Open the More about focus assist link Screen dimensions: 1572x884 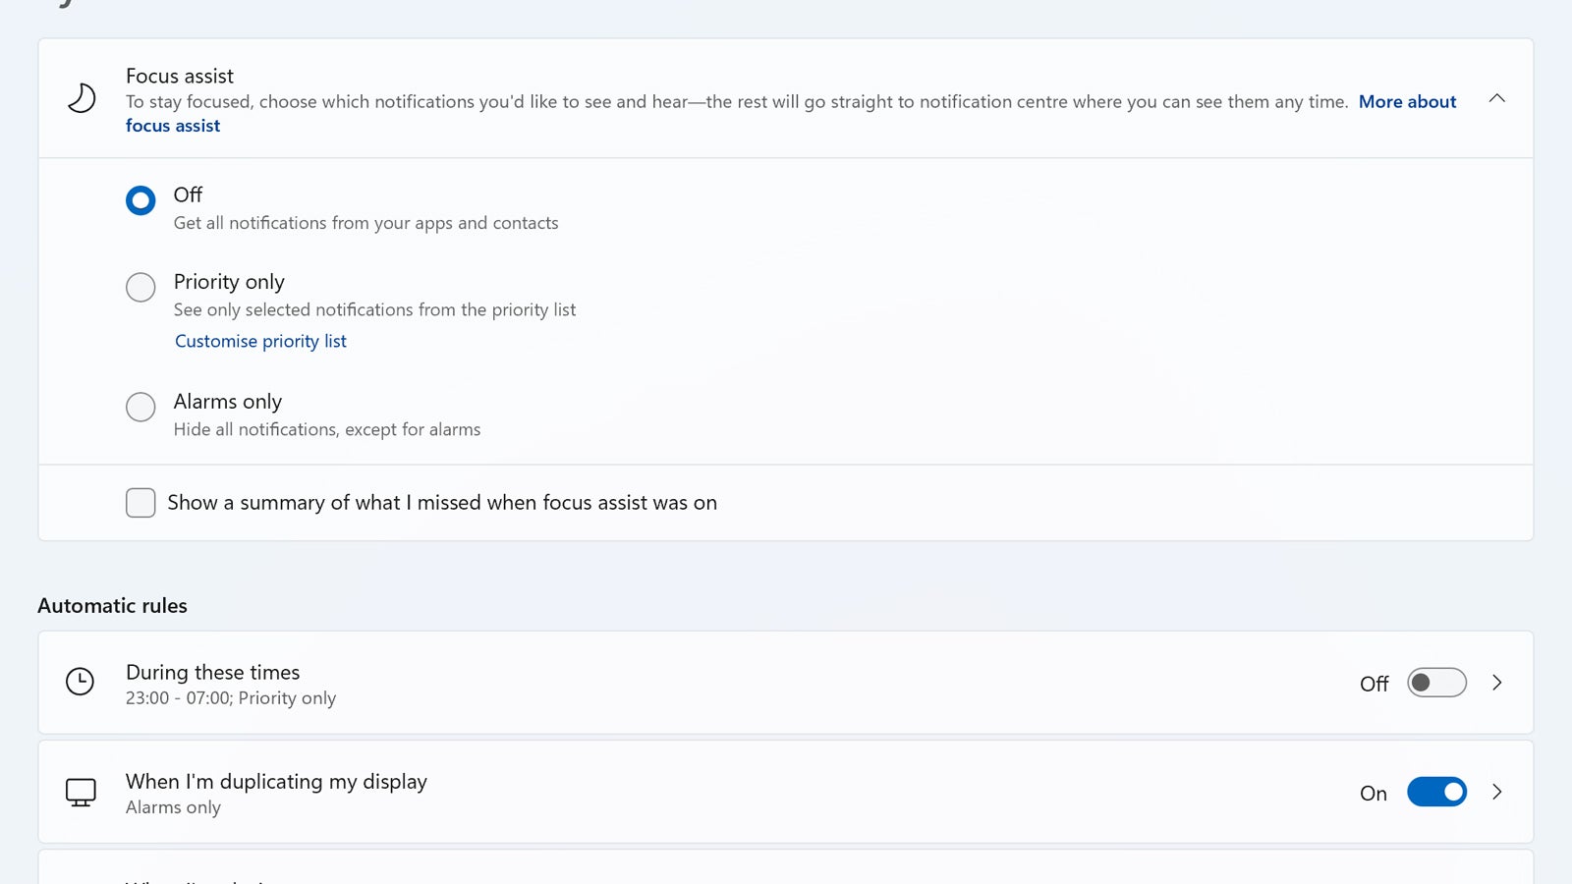coord(1407,102)
